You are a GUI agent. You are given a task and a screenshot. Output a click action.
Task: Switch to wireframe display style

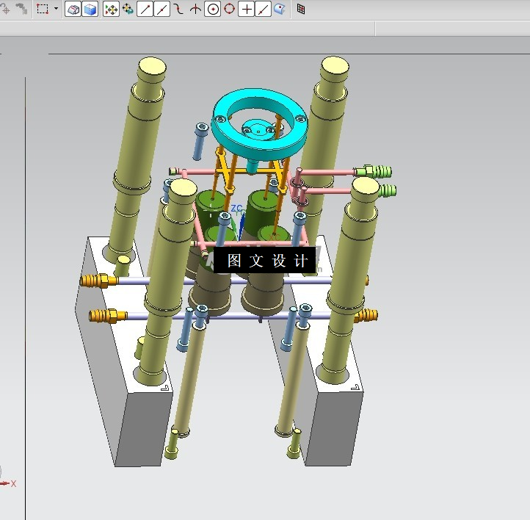click(73, 10)
